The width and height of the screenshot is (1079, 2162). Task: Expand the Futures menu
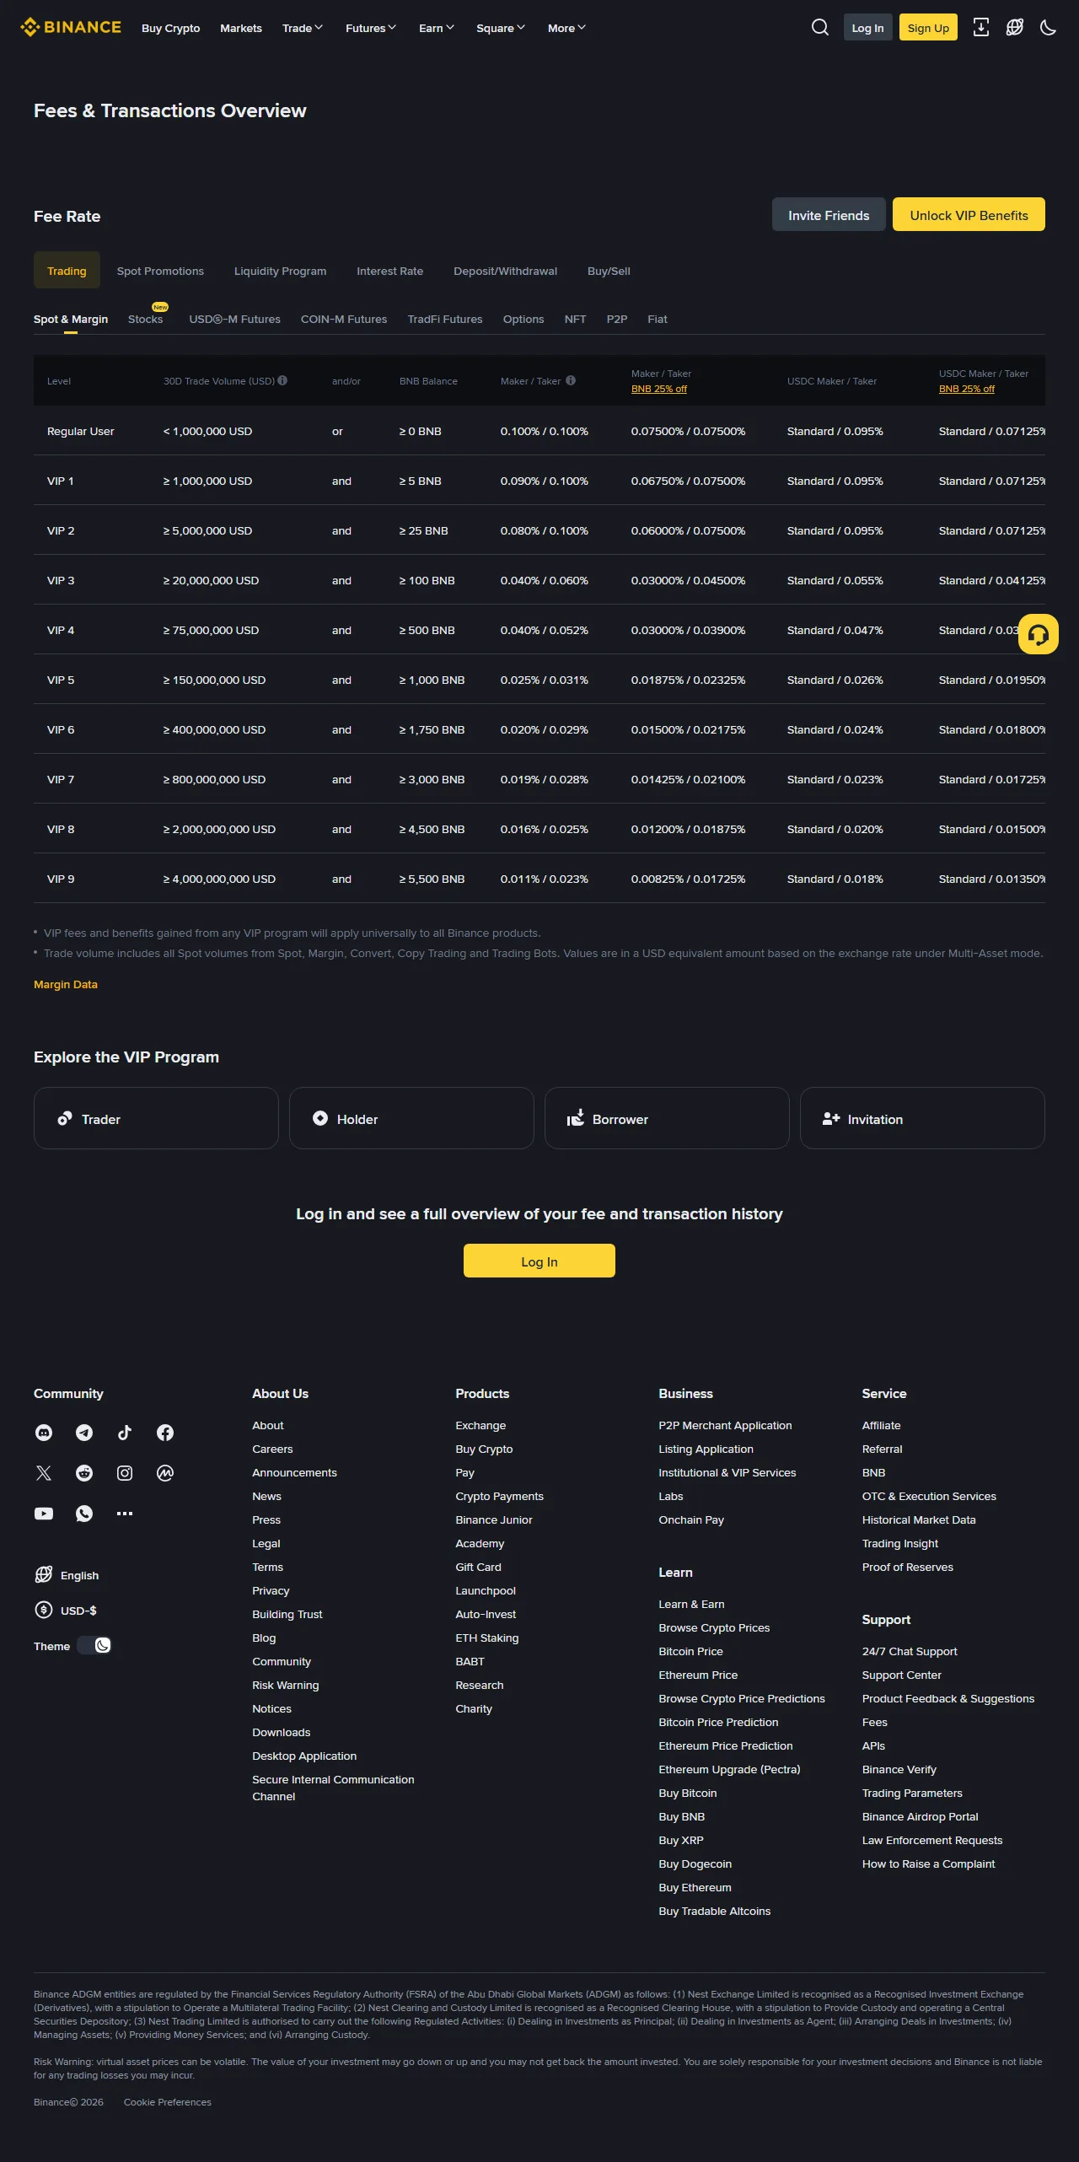point(371,28)
